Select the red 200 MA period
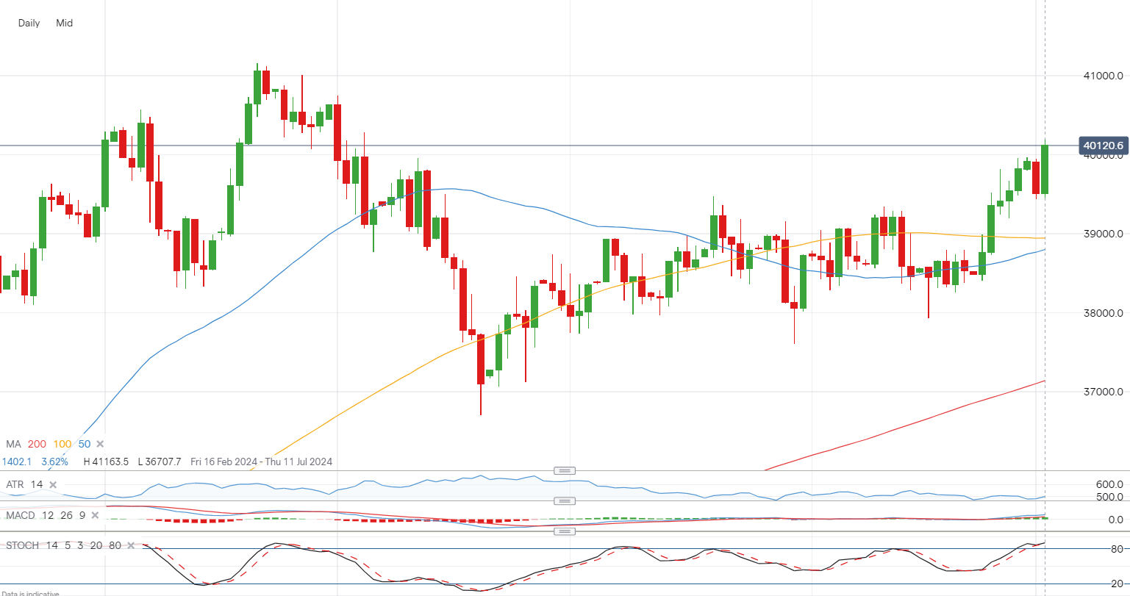Image resolution: width=1130 pixels, height=596 pixels. [x=37, y=445]
